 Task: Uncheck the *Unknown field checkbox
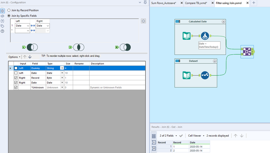click(x=16, y=87)
